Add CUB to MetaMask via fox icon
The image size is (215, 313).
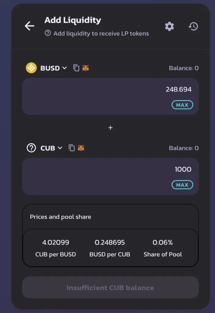pos(81,148)
